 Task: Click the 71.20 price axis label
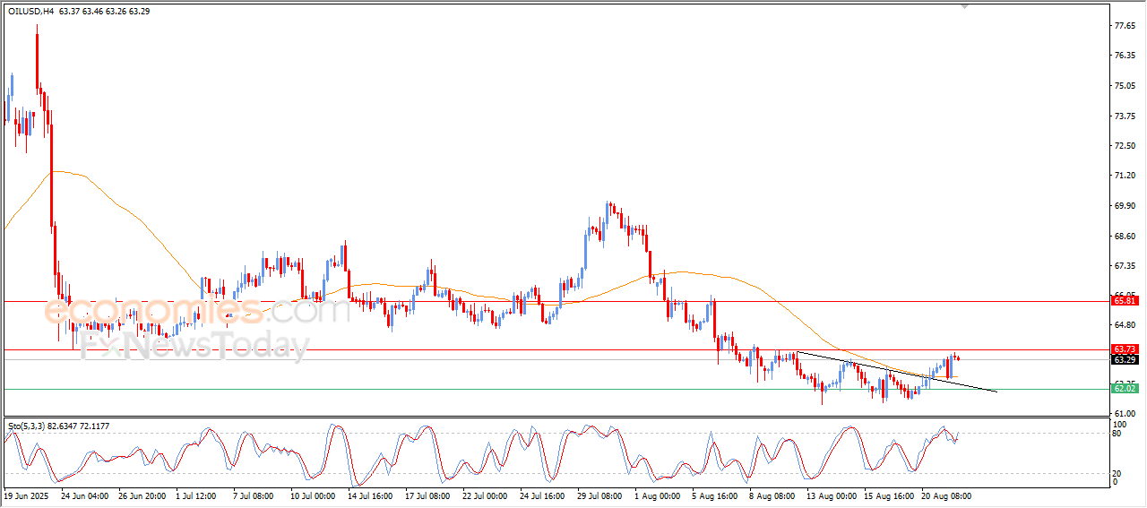[x=1125, y=177]
